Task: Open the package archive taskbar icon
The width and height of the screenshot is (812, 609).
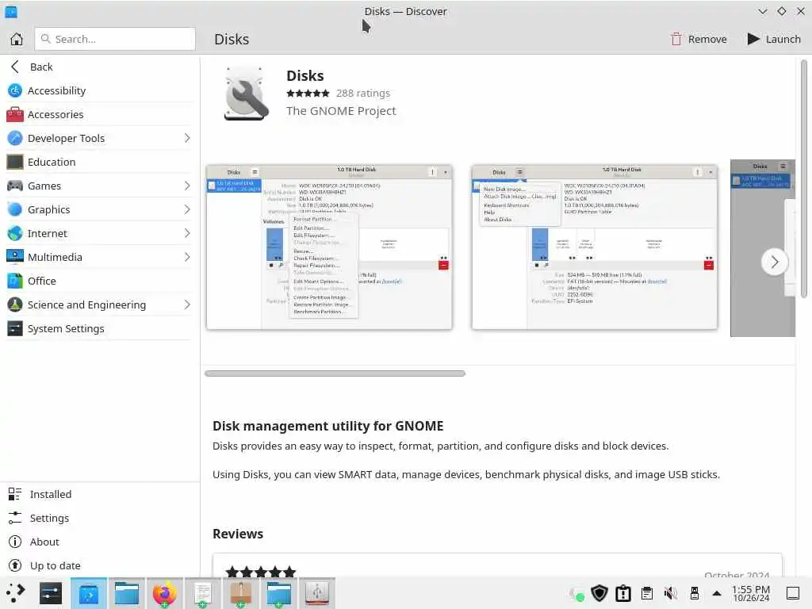Action: (241, 593)
